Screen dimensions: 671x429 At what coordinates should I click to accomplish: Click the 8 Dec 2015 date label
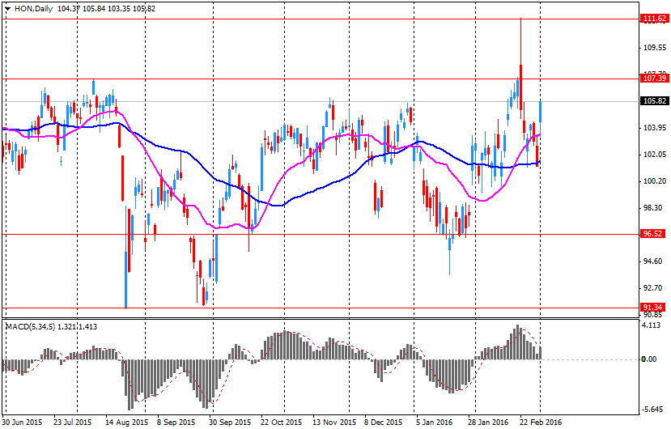click(384, 423)
